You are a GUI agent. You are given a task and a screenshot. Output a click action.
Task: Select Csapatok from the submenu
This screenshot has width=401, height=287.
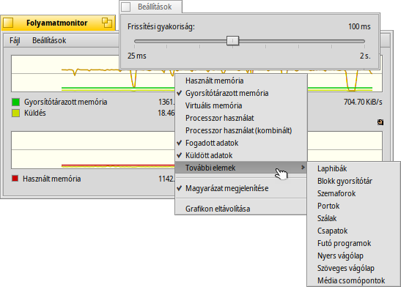353,231
